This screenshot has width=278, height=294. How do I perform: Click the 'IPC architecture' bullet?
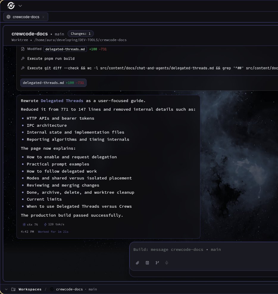click(x=47, y=126)
